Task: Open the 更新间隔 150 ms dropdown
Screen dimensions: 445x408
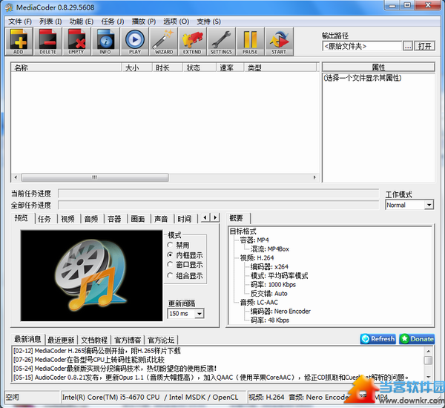Action: pos(185,314)
